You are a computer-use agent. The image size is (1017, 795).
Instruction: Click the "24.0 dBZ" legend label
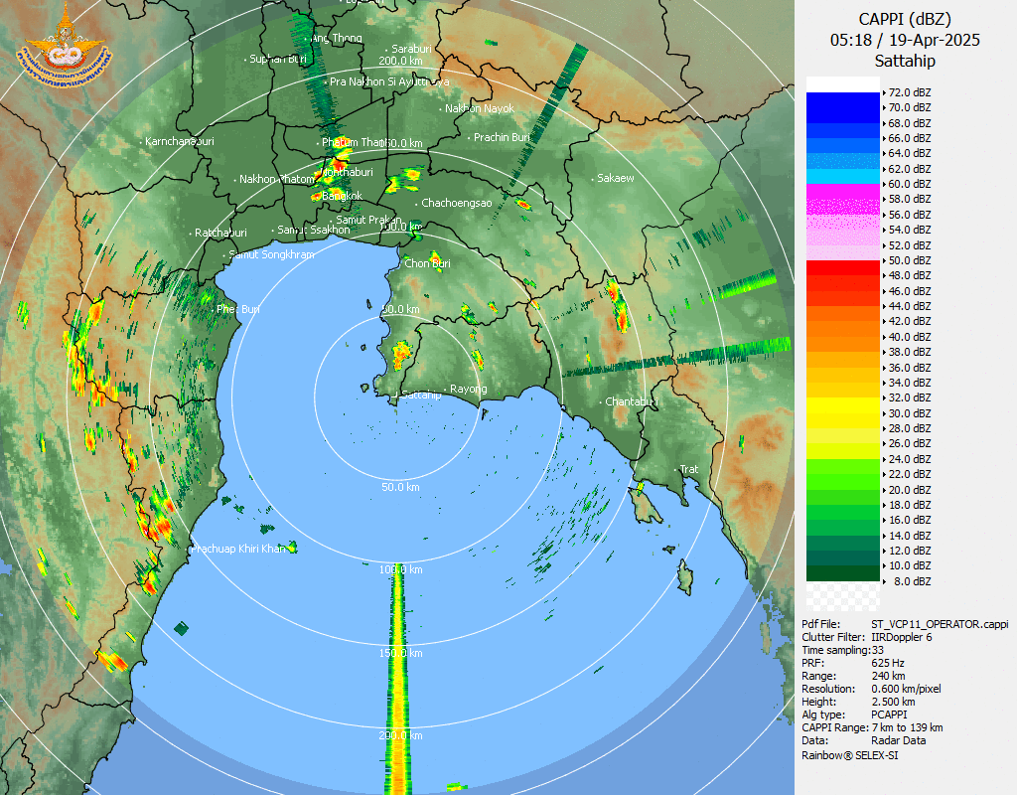pos(910,459)
